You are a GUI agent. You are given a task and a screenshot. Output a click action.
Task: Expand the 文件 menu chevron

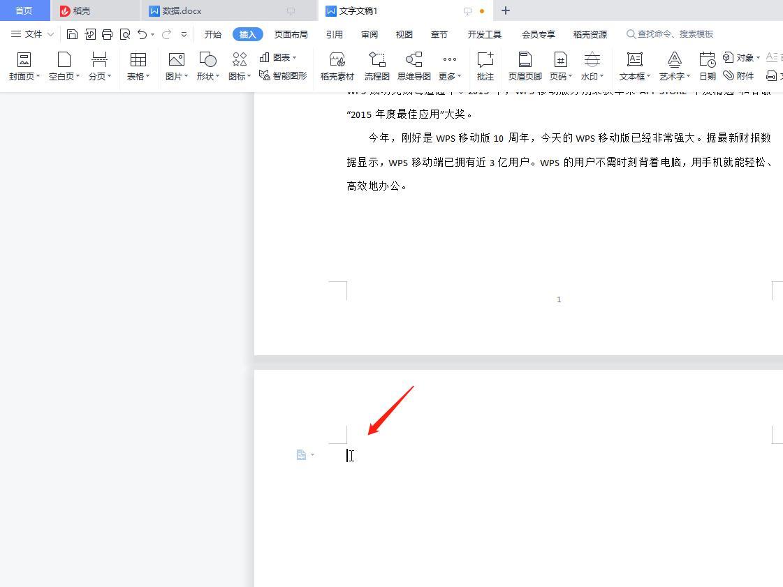pyautogui.click(x=50, y=34)
